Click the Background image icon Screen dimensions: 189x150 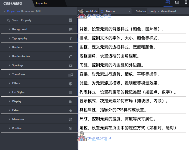coord(71,29)
